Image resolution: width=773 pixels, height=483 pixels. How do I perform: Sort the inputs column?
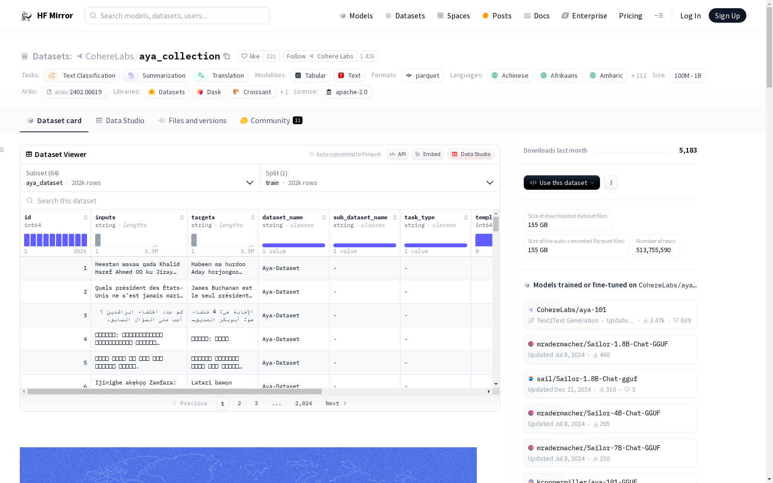coord(182,217)
